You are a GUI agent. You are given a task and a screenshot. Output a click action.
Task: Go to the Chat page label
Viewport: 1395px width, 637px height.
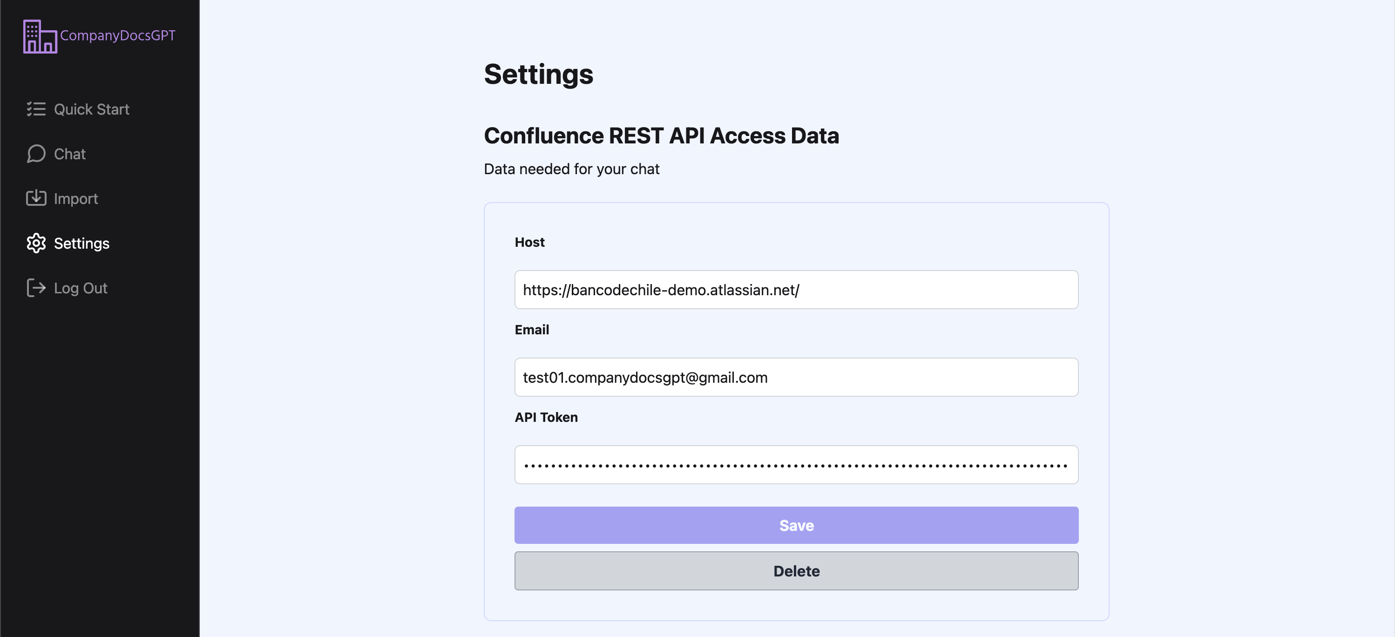point(70,155)
